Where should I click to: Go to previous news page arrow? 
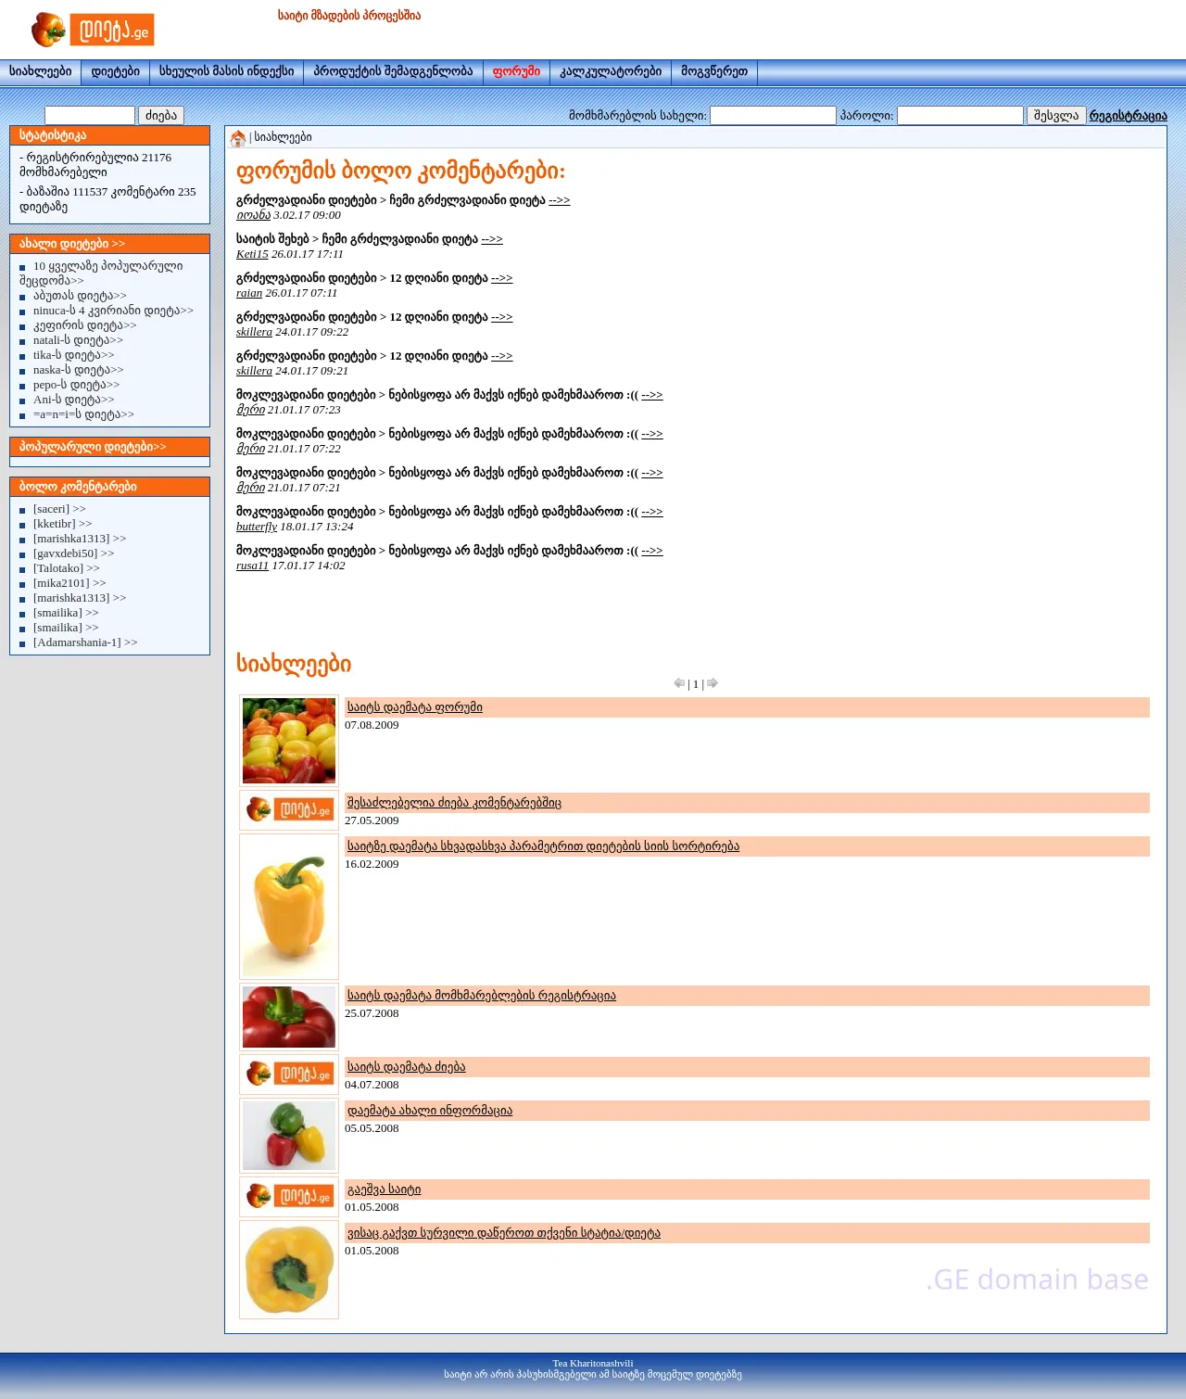[x=679, y=683]
